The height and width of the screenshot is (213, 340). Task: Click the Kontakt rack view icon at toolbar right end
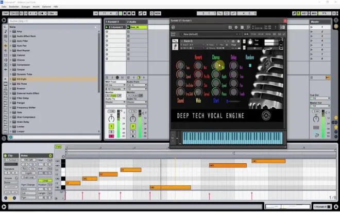click(x=282, y=27)
